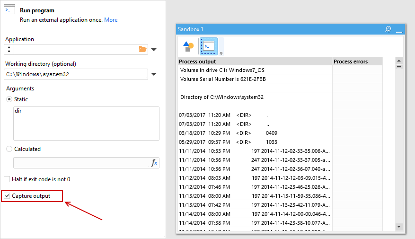Select the Static arguments radio button

tap(9, 99)
